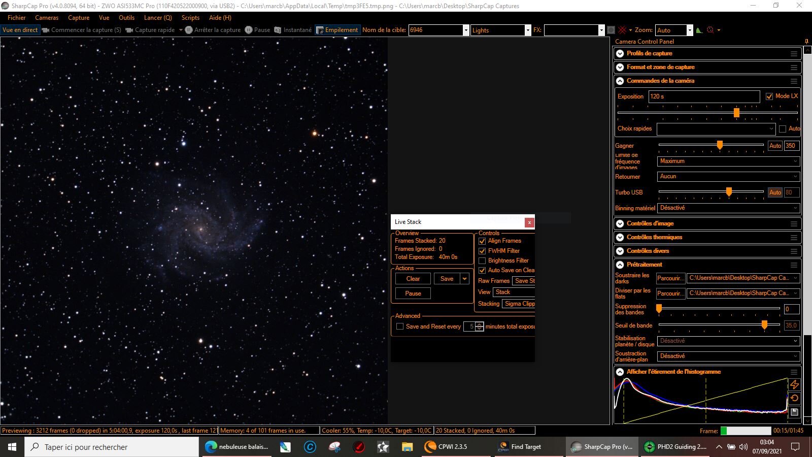Click the histogram save floppy disk icon

coord(795,412)
